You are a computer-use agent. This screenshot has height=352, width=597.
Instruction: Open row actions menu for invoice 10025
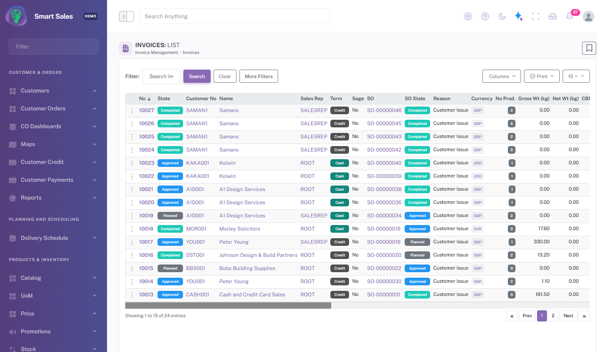click(x=132, y=137)
